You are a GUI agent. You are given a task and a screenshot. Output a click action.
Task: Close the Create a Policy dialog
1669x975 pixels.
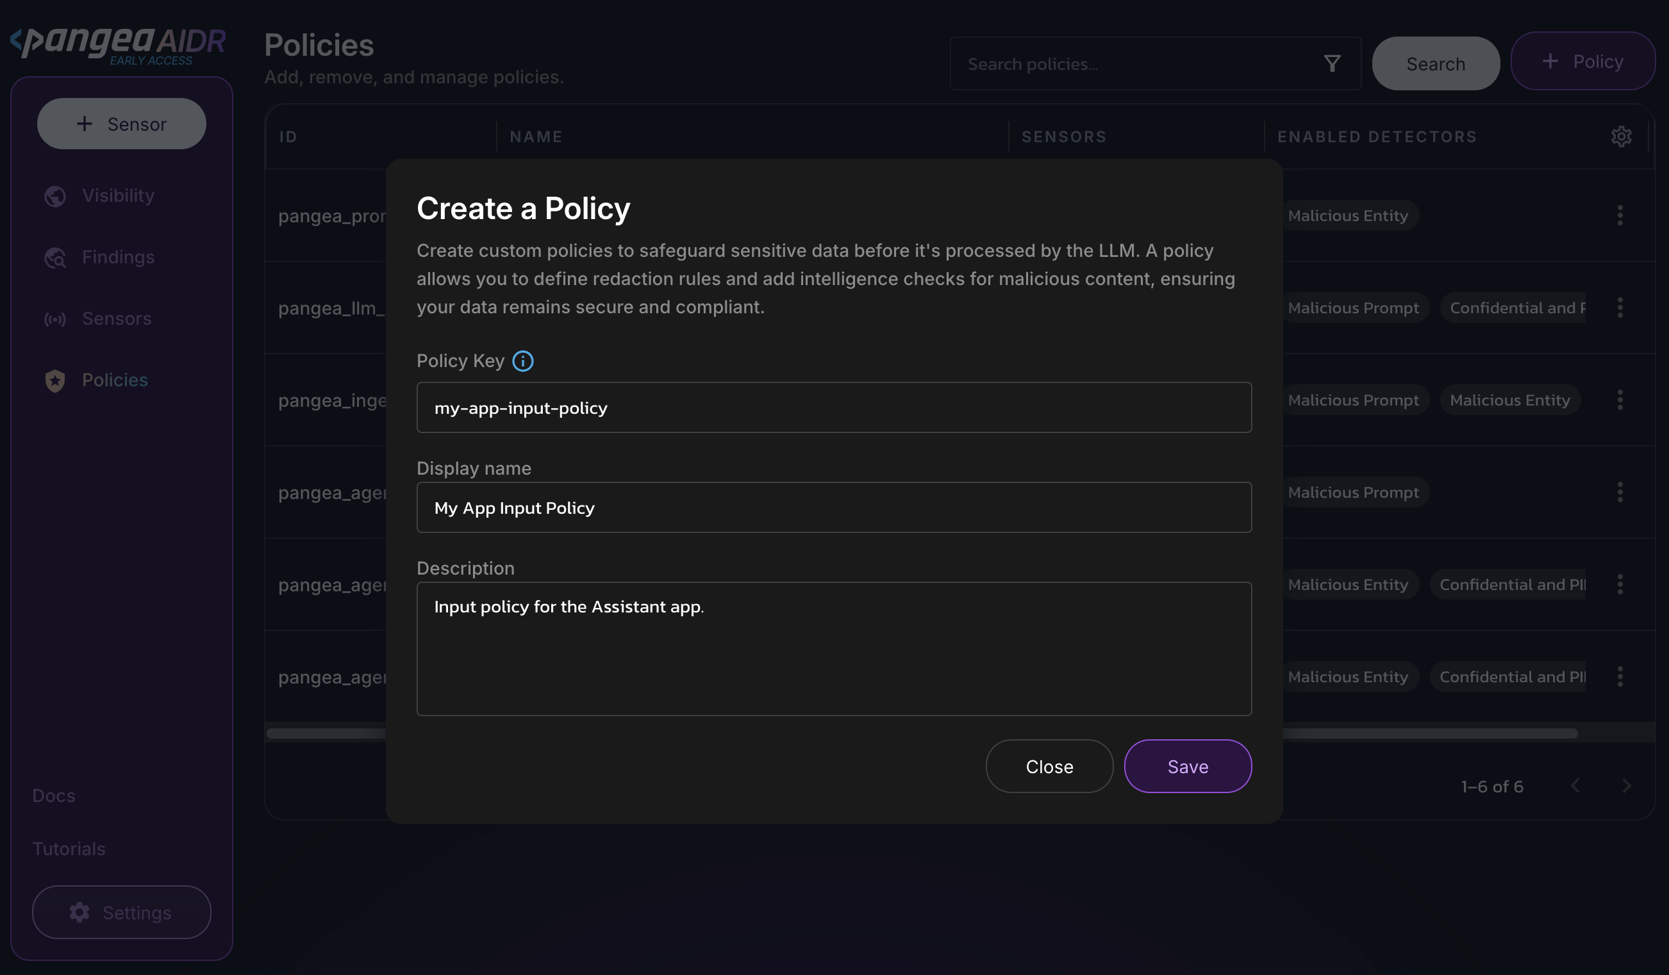pos(1049,766)
